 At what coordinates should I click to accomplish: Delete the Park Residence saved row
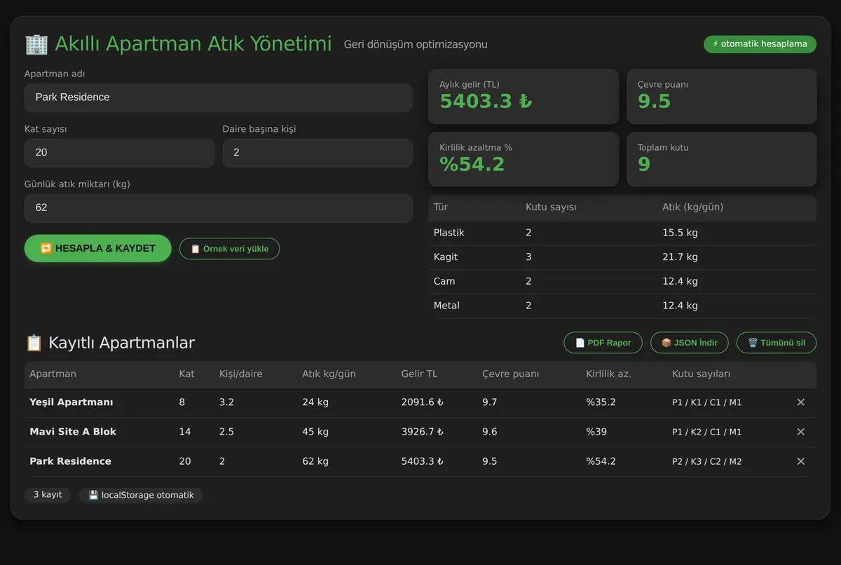(800, 461)
